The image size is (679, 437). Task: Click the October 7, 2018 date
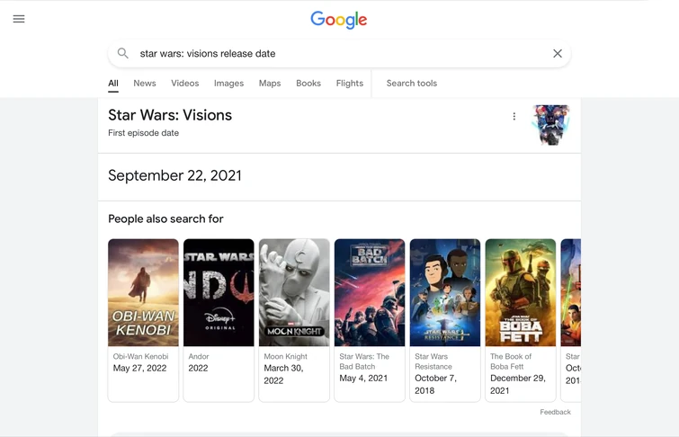coord(435,384)
